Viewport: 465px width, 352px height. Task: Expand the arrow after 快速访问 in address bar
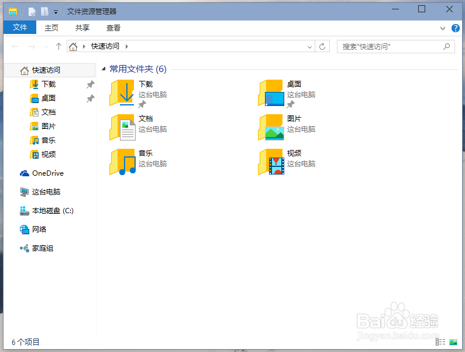[x=127, y=46]
